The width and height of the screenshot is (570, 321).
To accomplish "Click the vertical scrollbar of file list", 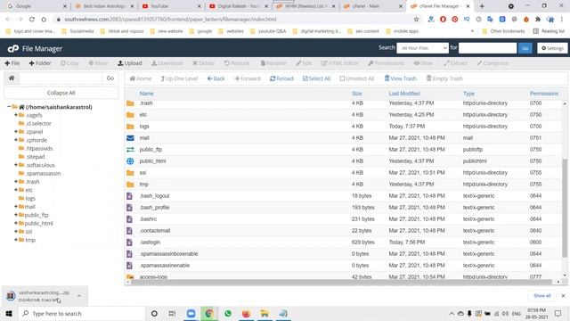I will pyautogui.click(x=565, y=208).
